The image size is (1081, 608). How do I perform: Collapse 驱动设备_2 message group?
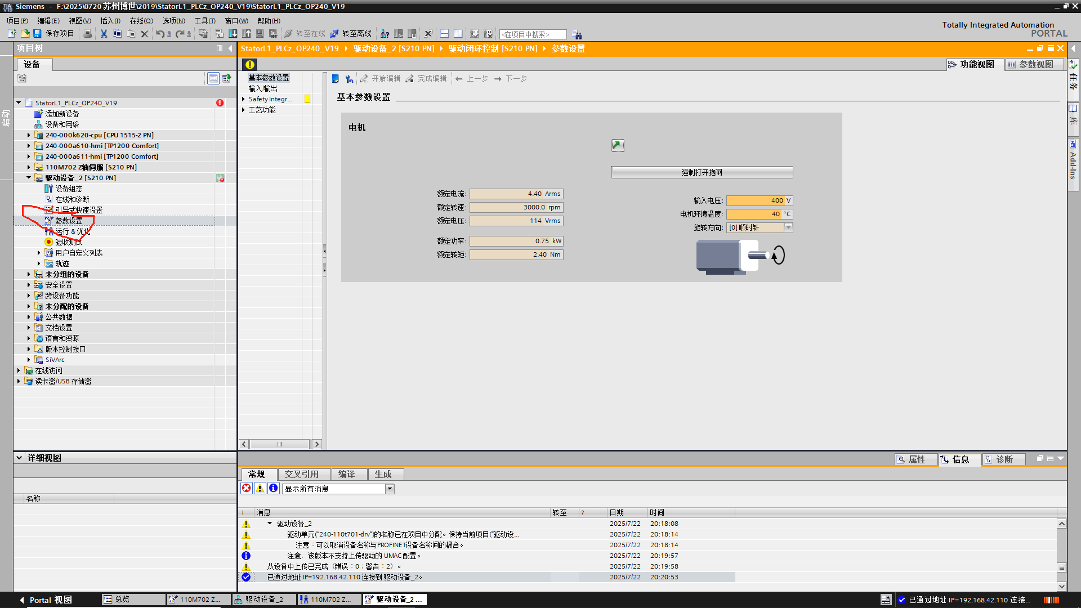270,524
